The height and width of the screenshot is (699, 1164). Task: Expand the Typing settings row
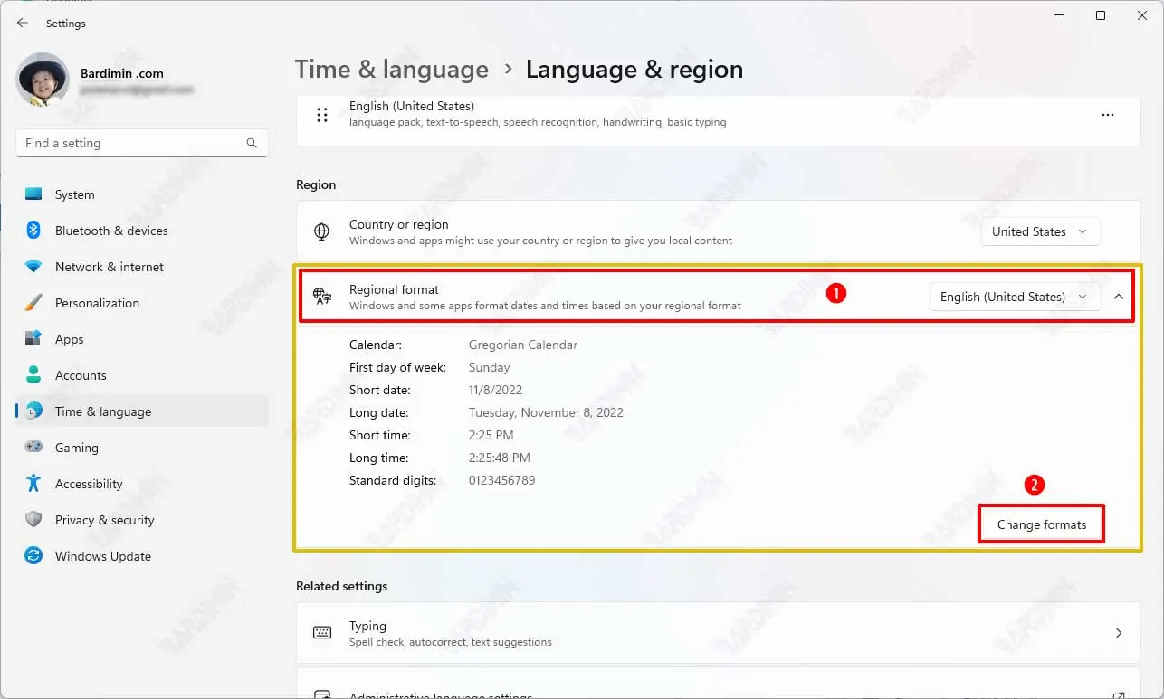(x=1119, y=633)
